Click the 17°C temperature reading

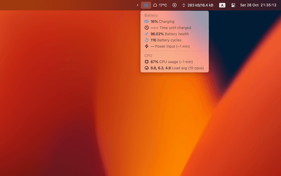(163, 5)
